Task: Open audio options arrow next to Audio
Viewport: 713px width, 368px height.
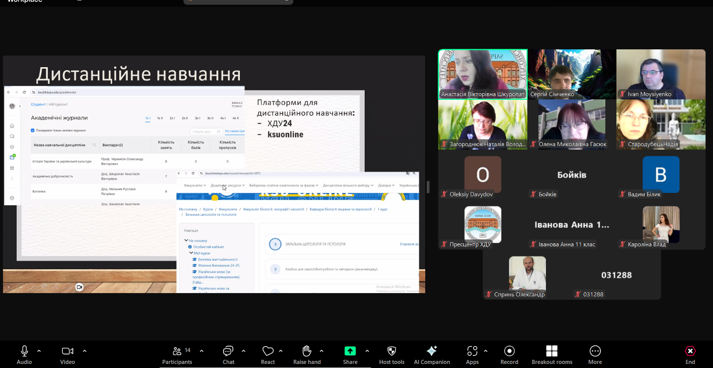Action: click(x=39, y=351)
